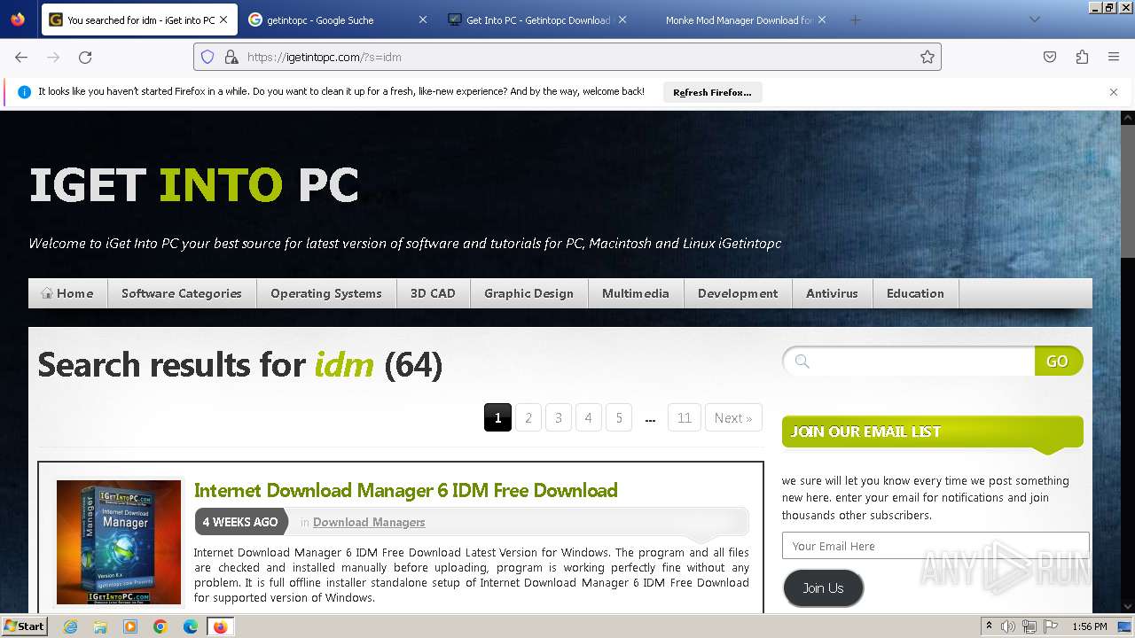Switch to the Get Into PC tab

click(538, 19)
